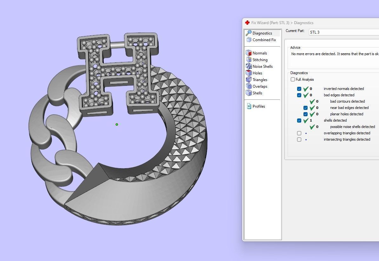This screenshot has height=261, width=379.
Task: Enable intersecting triangles detected checkbox
Action: click(x=299, y=139)
